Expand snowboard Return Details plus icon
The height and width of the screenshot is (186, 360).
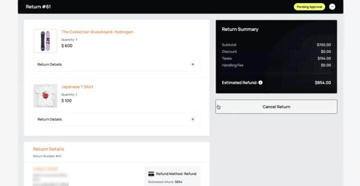point(193,64)
